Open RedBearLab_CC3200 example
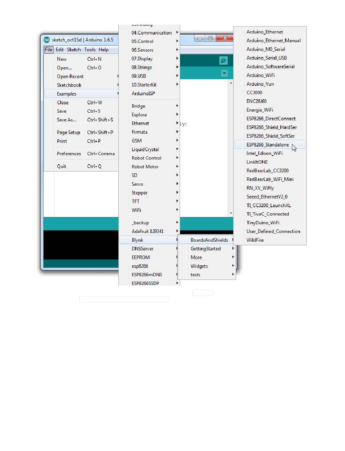This screenshot has height=451, width=345. point(270,170)
